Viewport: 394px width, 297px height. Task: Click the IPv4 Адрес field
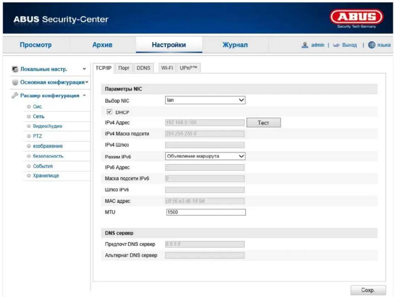pyautogui.click(x=205, y=123)
